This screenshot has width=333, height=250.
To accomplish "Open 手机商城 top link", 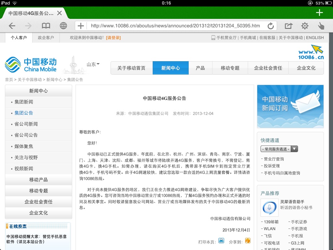I will pyautogui.click(x=248, y=38).
